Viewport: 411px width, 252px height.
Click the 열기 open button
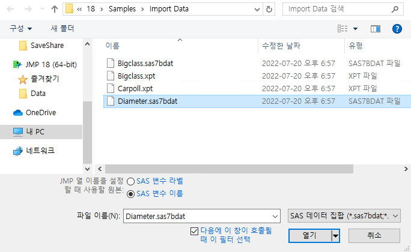pos(309,236)
